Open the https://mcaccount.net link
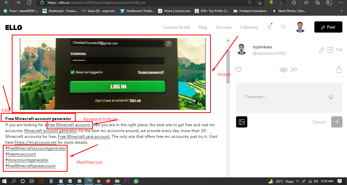This screenshot has width=347, height=185. tap(35, 143)
